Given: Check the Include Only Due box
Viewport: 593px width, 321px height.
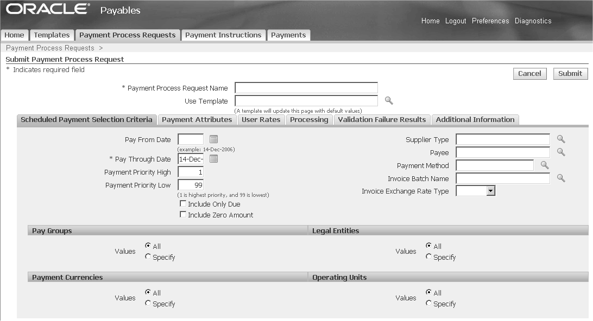Looking at the screenshot, I should pos(183,203).
